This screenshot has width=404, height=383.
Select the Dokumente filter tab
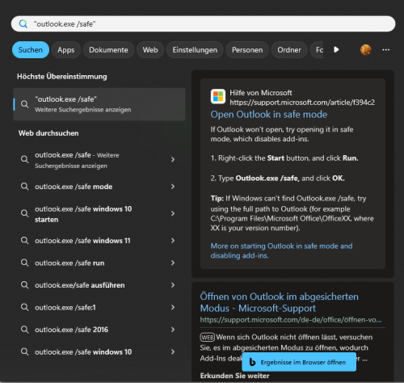pos(108,50)
